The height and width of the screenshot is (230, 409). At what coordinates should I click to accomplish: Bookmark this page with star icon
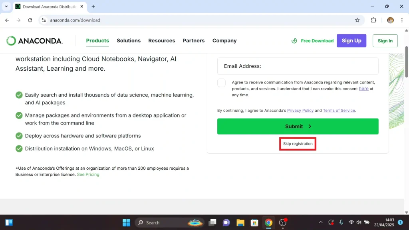coord(357,20)
